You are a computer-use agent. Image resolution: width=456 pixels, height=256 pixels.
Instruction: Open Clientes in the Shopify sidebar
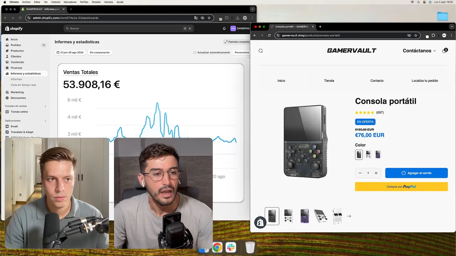[16, 57]
